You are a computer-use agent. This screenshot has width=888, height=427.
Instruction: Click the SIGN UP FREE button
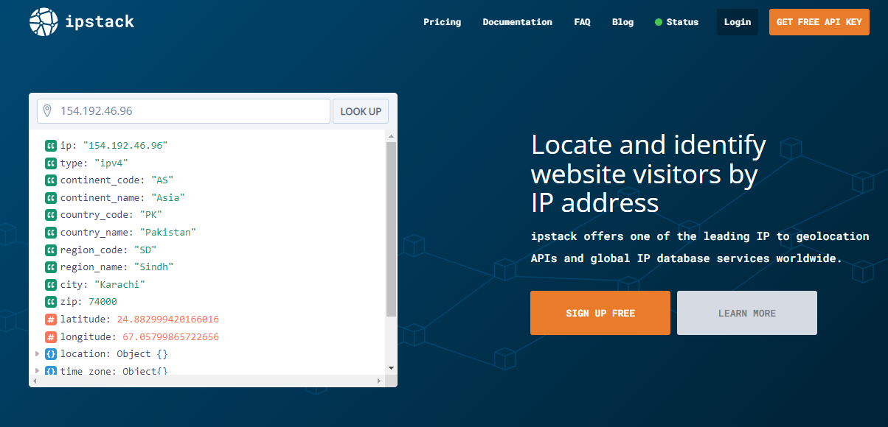(600, 313)
